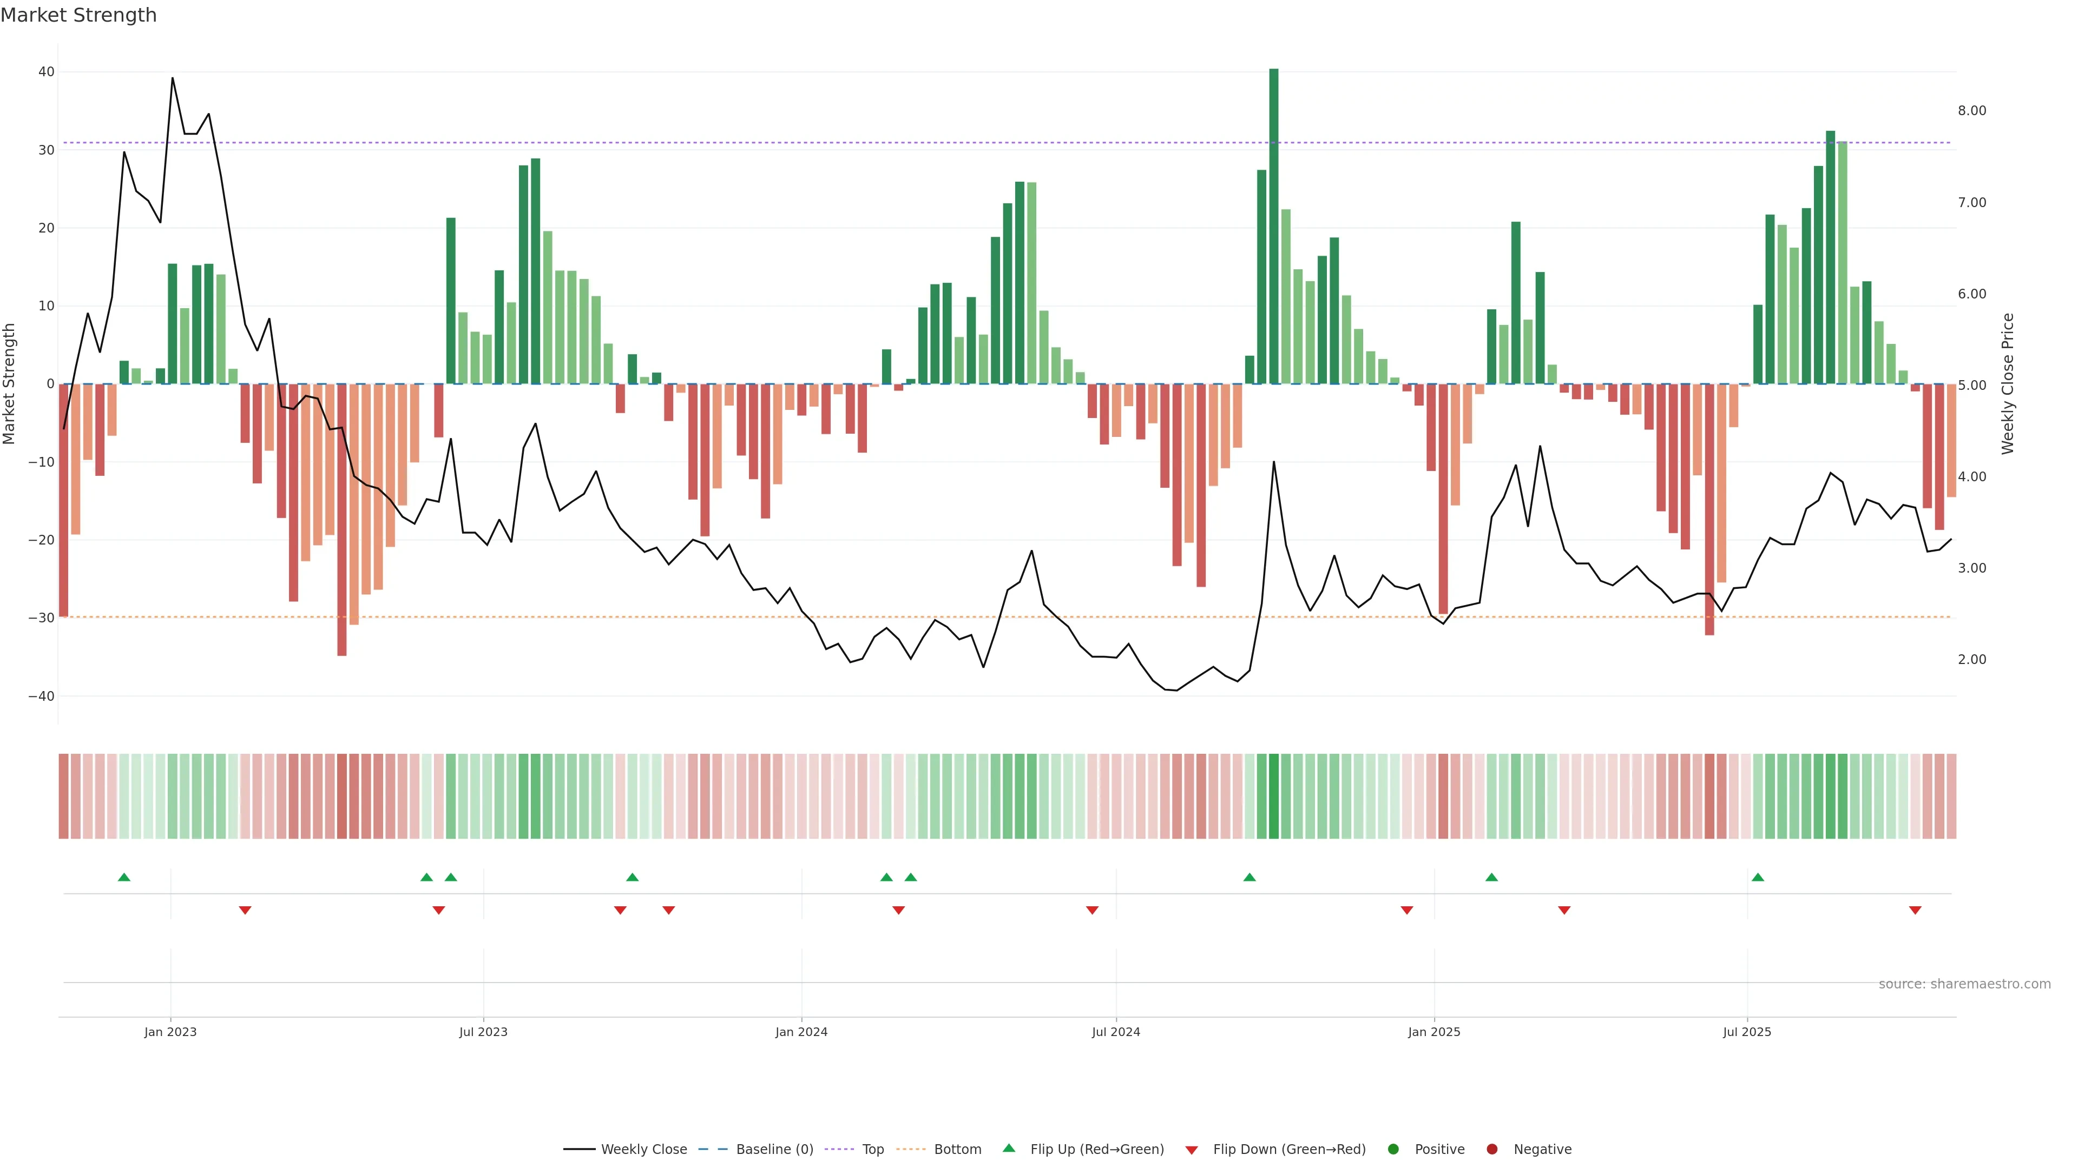The image size is (2078, 1168).
Task: Click the flip-up marker just after Jul 2025
Action: 1758,877
